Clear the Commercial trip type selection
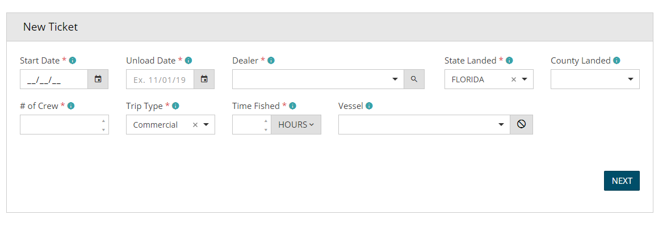 pyautogui.click(x=195, y=125)
